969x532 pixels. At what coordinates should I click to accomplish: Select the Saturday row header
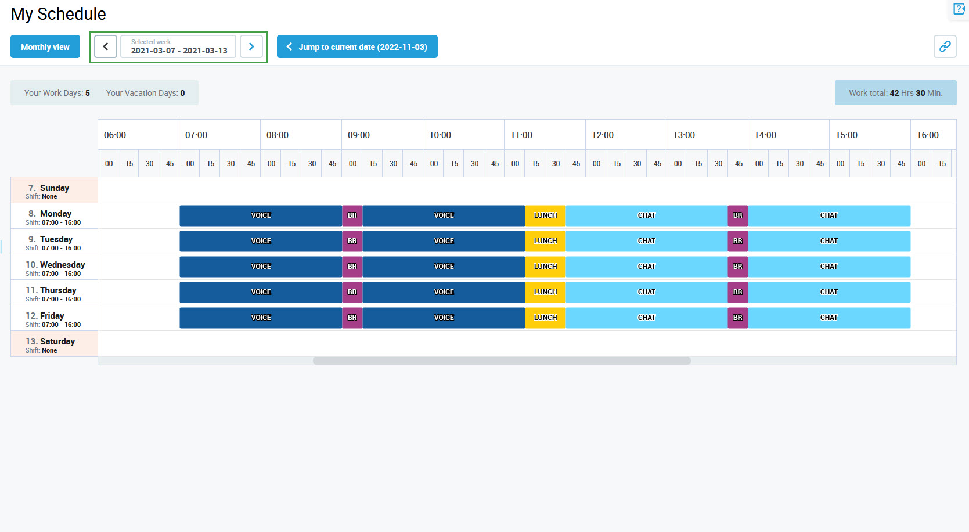click(54, 344)
